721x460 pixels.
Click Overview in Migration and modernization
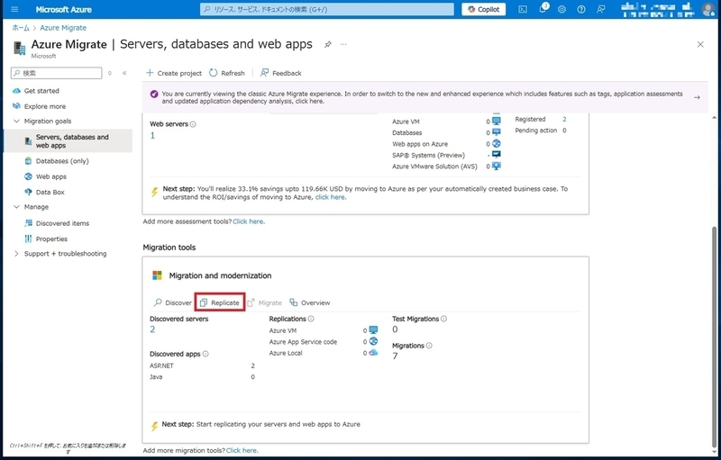pyautogui.click(x=309, y=302)
